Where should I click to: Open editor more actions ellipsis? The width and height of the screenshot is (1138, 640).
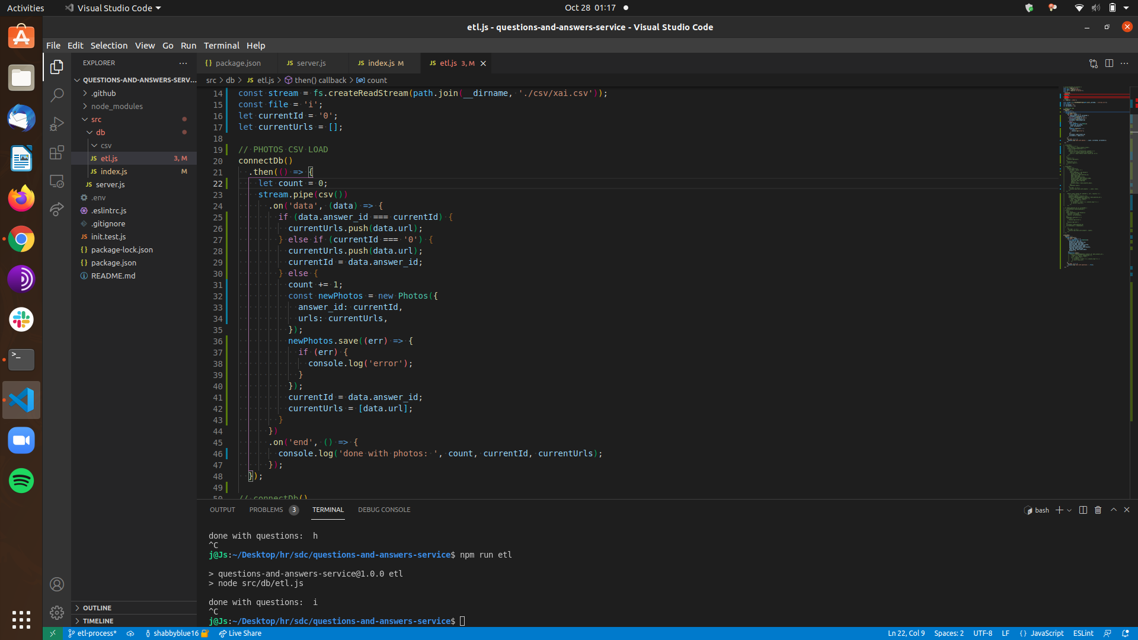coord(1124,63)
